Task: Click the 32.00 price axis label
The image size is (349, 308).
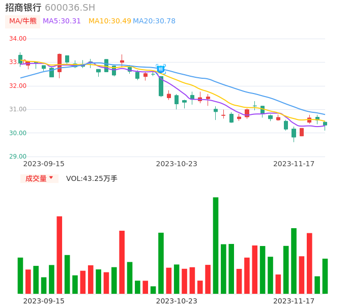Action: pos(18,86)
